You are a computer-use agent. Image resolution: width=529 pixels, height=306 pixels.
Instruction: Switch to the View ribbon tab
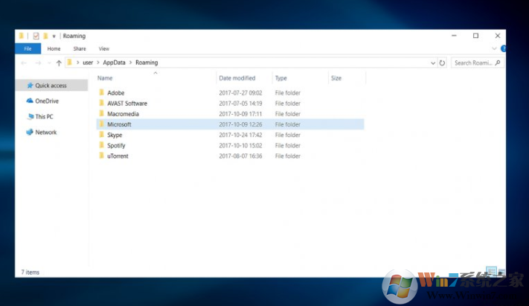click(x=103, y=48)
